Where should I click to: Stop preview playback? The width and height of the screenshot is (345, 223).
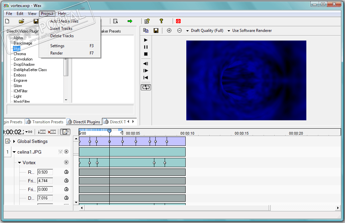pyautogui.click(x=146, y=54)
